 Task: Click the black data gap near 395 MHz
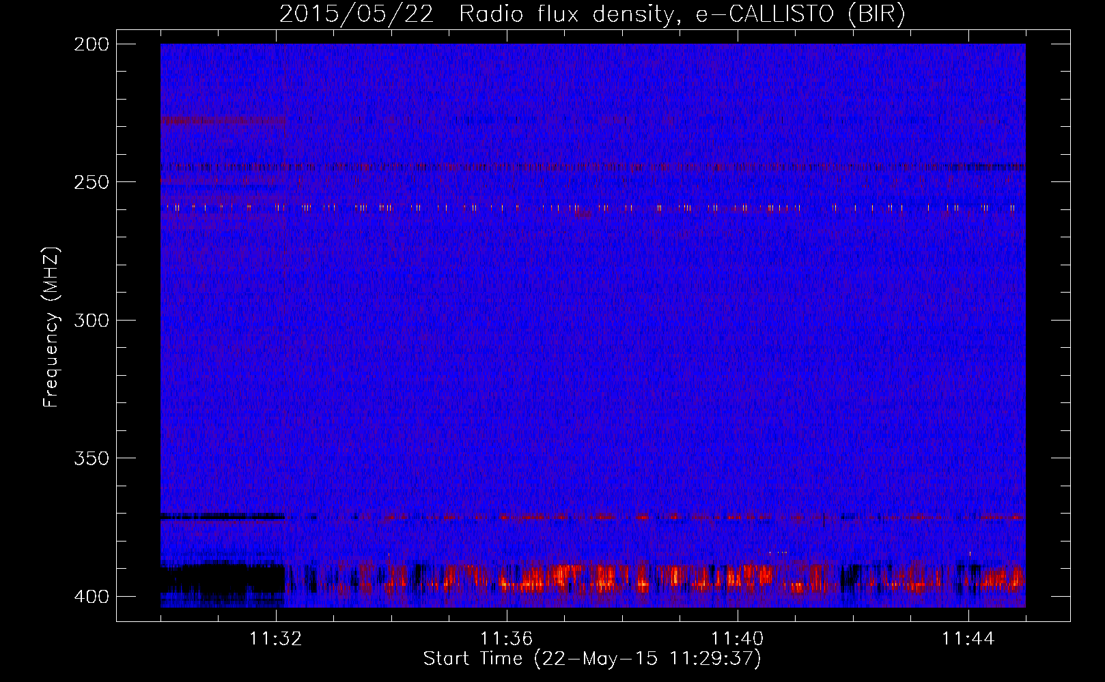pyautogui.click(x=222, y=578)
